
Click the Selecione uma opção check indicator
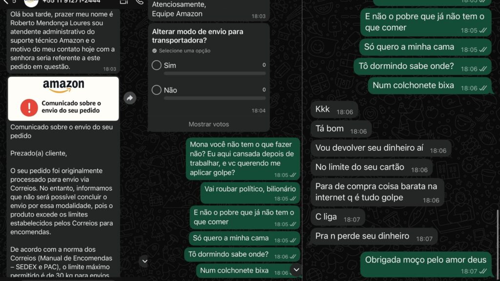pyautogui.click(x=155, y=51)
